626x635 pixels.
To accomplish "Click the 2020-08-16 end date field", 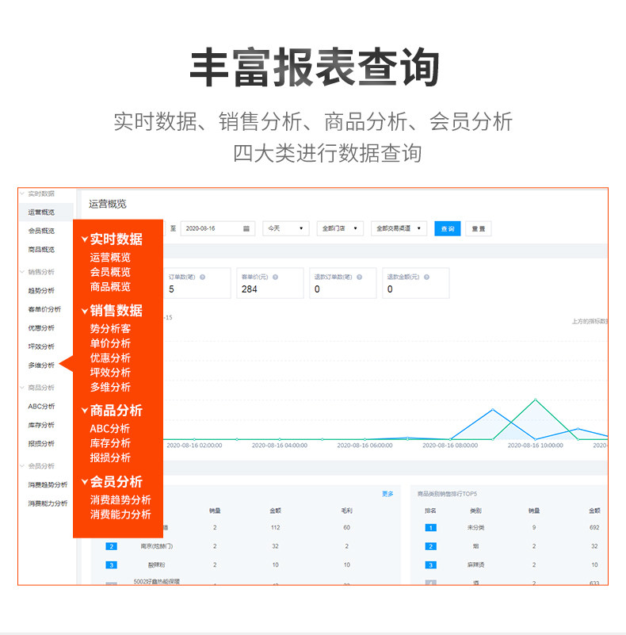I will click(217, 228).
